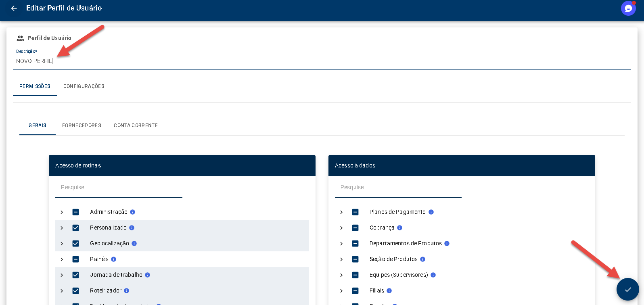Expand the Roteirizador tree node
644x305 pixels.
tap(62, 290)
